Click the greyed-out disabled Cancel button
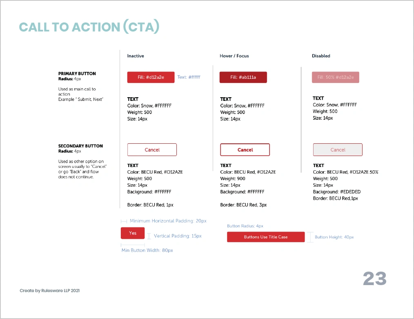 (x=338, y=150)
